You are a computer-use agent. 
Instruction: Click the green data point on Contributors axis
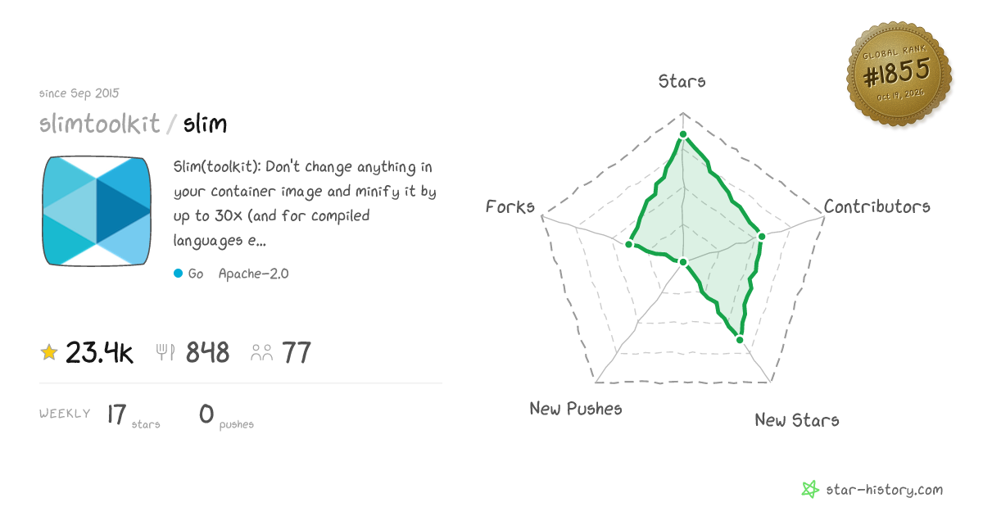coord(761,237)
